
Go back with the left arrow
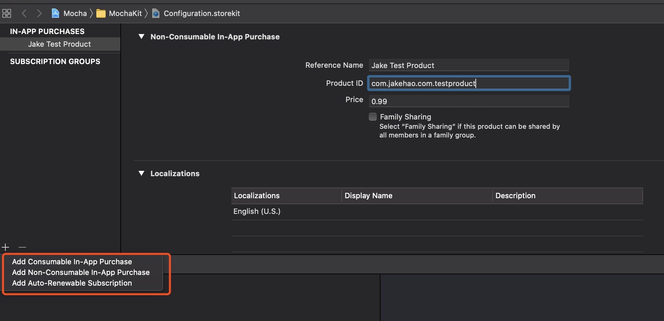[24, 13]
